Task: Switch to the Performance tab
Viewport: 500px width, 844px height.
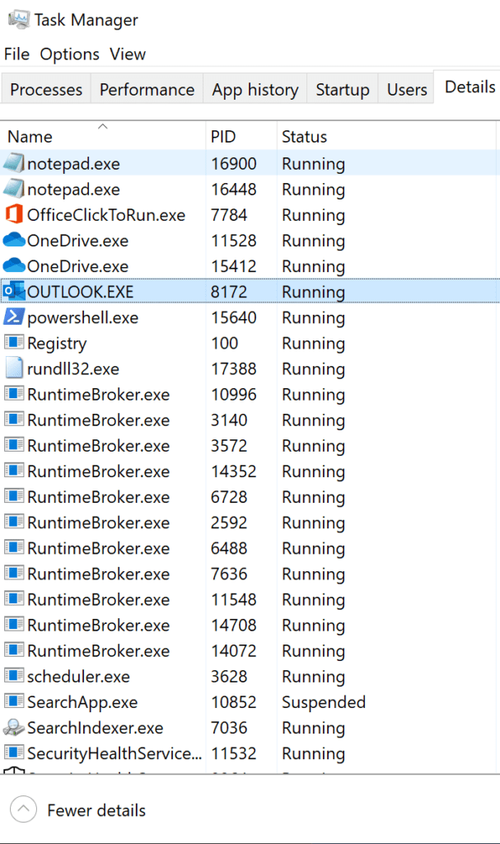Action: coord(147,89)
